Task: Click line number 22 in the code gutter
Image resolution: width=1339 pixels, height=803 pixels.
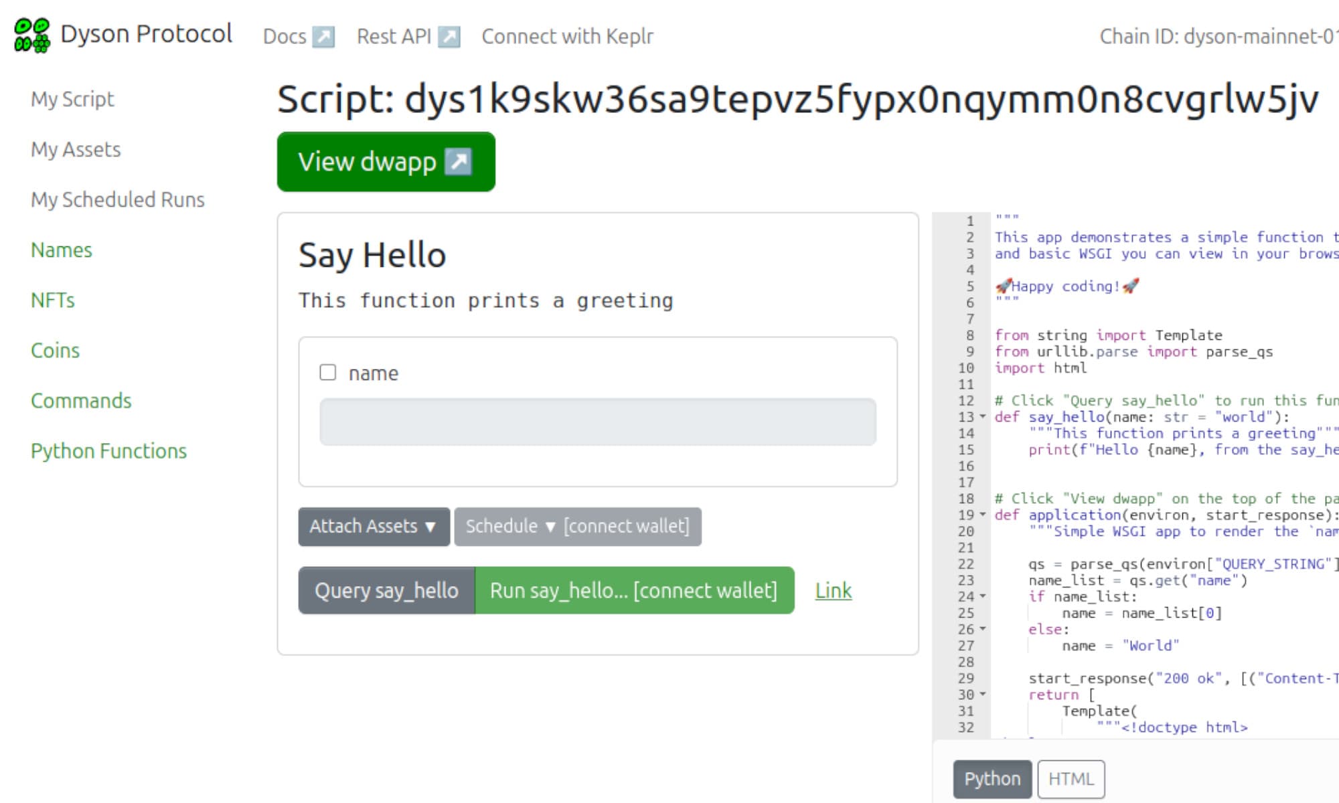Action: pyautogui.click(x=966, y=563)
